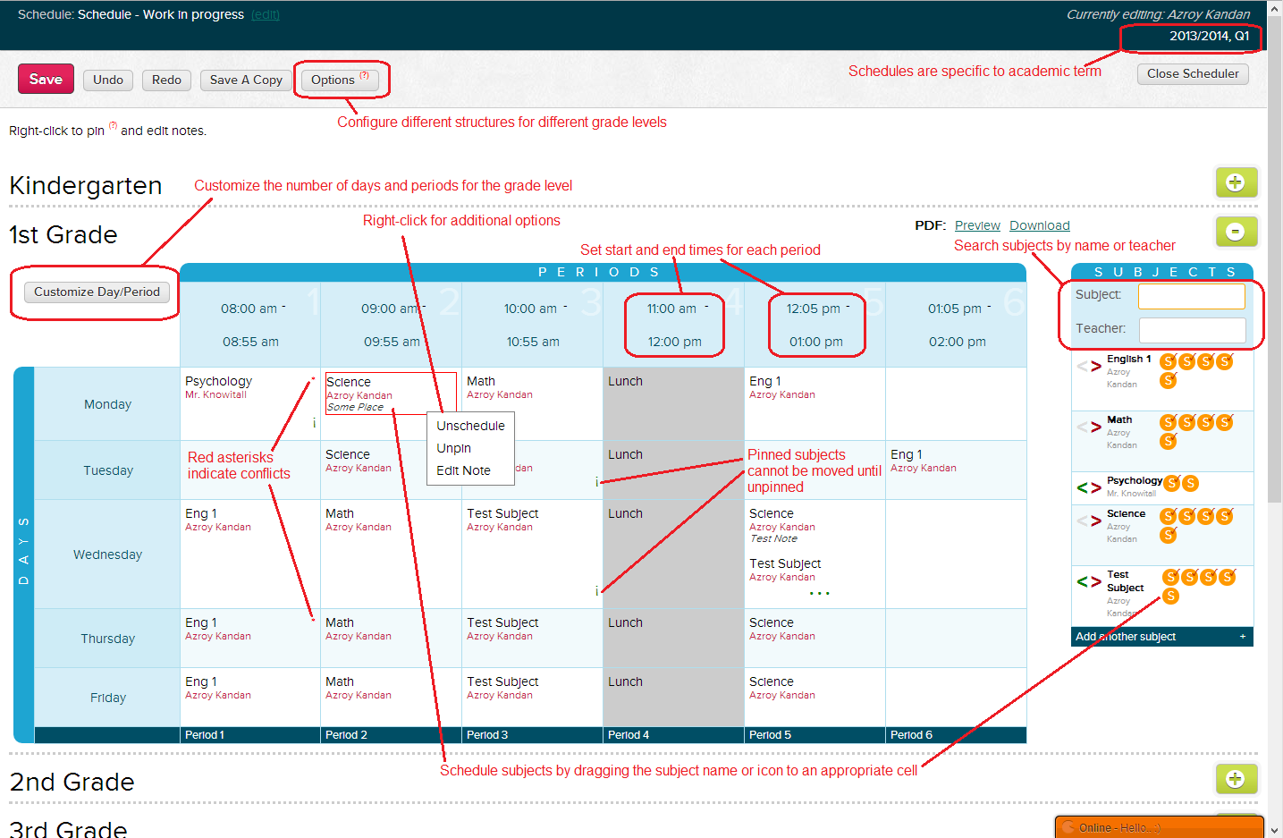Viewport: 1283px width, 838px height.
Task: Click the green plus icon next to Kindergarten
Action: (1237, 182)
